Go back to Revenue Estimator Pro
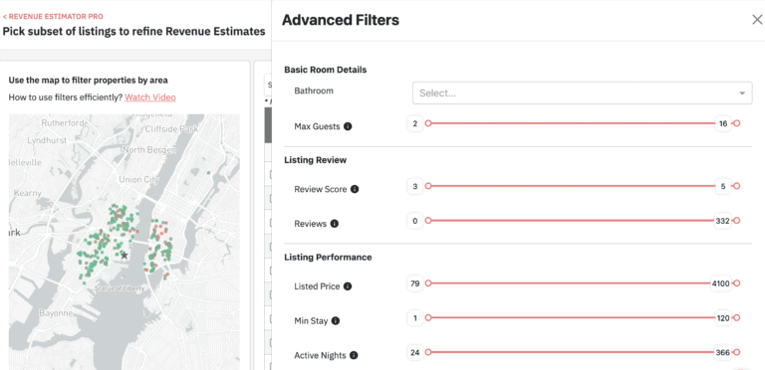This screenshot has width=765, height=370. point(53,17)
